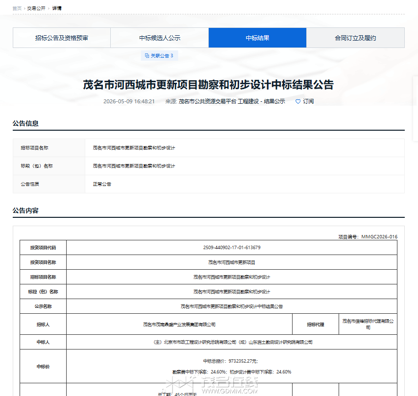
Task: Click source text 茂名市公共资源交易平台 工程建设 - 结果公示
Action: click(x=232, y=101)
